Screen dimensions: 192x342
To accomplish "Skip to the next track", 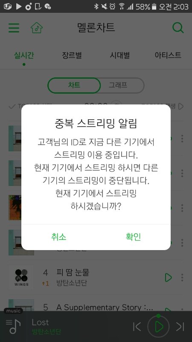I will coord(180,327).
